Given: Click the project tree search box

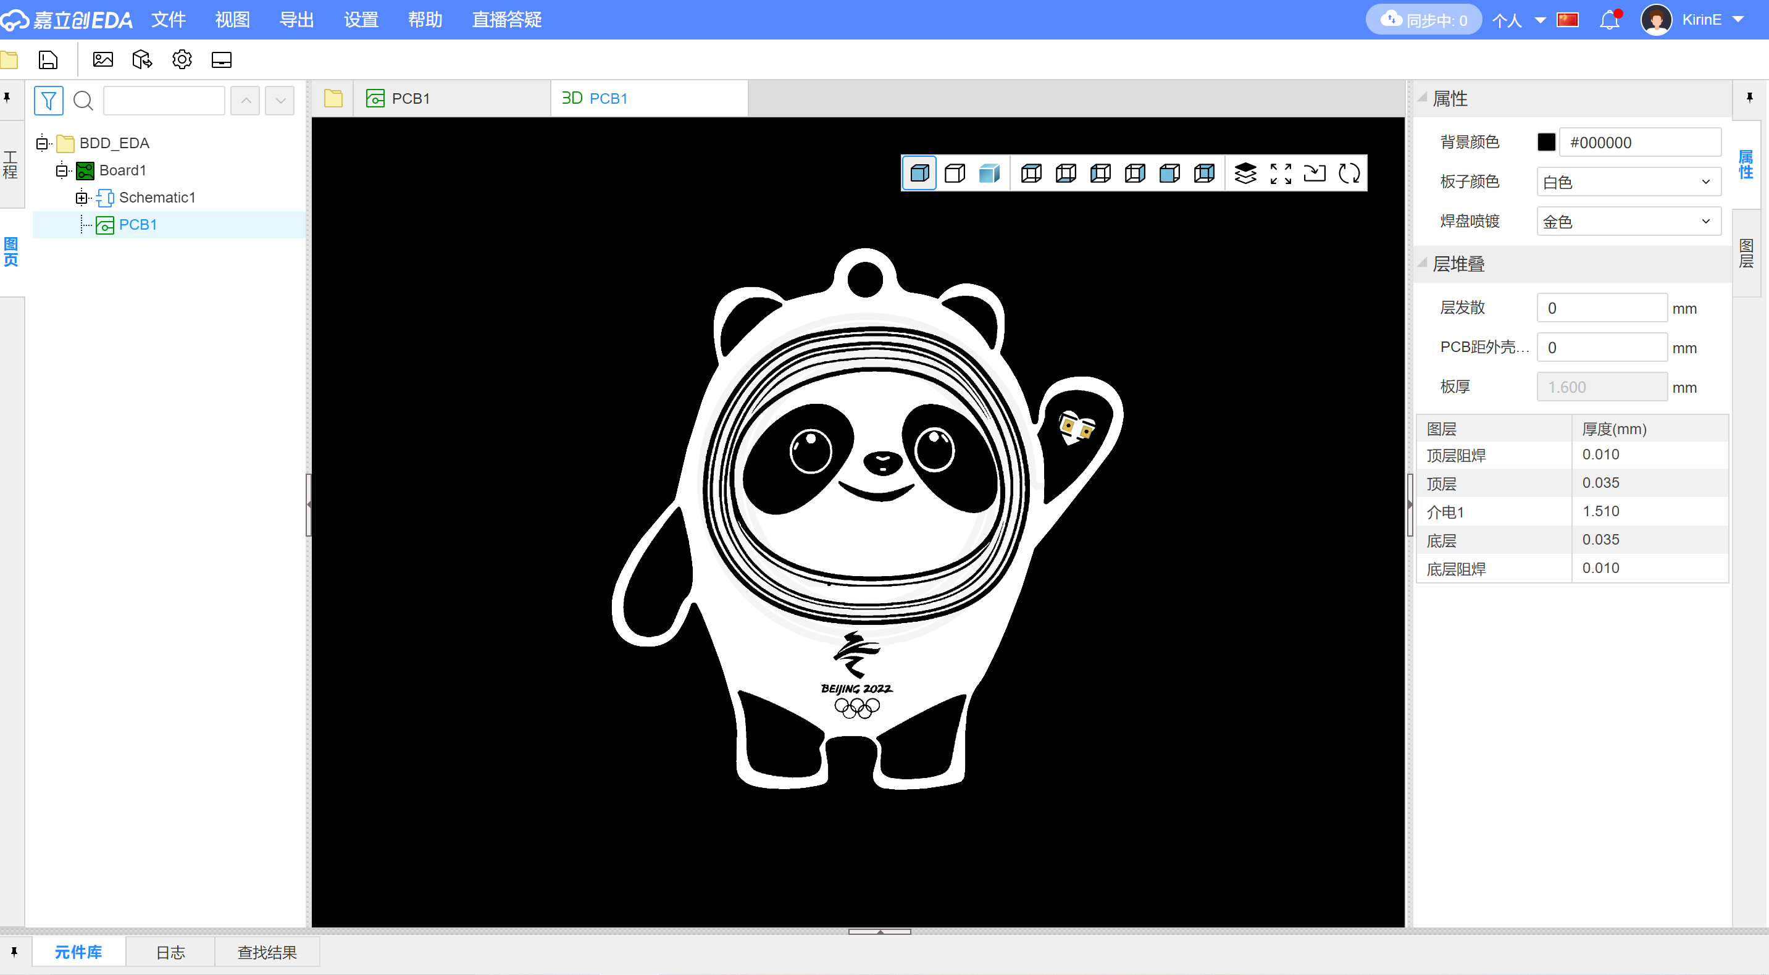Looking at the screenshot, I should 164,101.
